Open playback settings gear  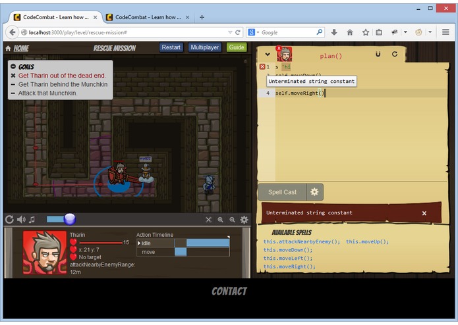244,220
